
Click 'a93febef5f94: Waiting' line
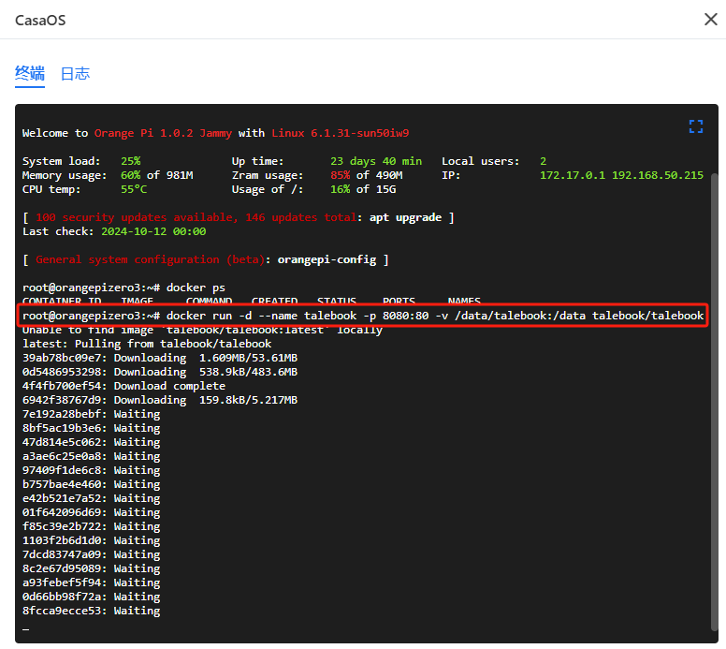click(91, 583)
